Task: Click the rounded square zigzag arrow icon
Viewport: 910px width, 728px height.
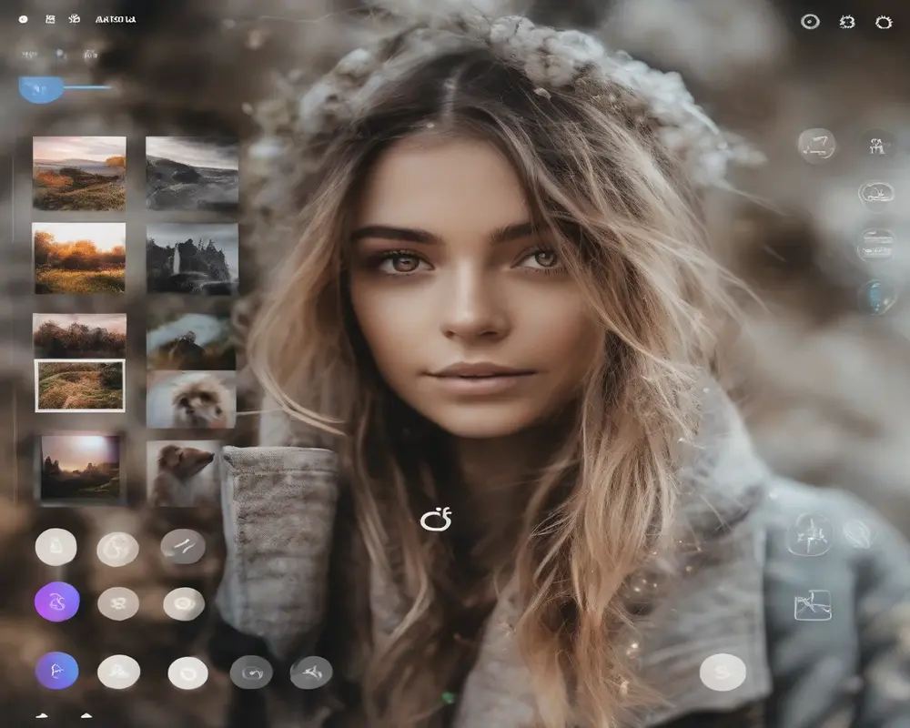Action: [x=816, y=145]
